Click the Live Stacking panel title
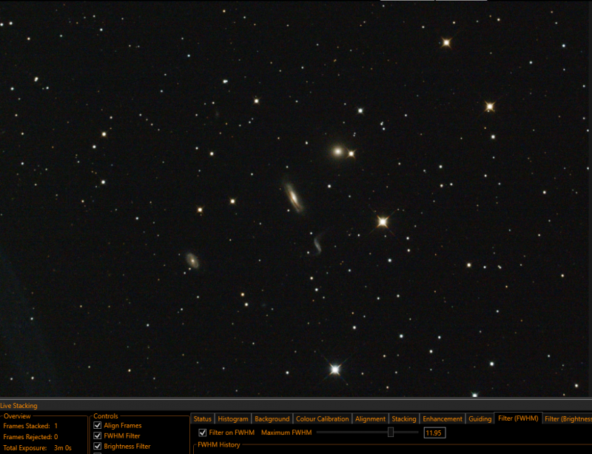The width and height of the screenshot is (592, 454). [x=19, y=406]
